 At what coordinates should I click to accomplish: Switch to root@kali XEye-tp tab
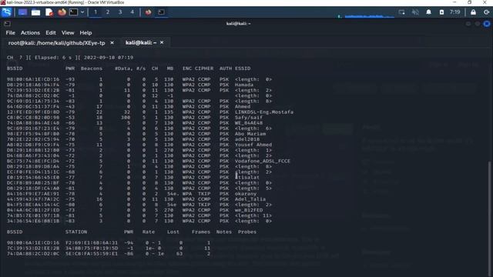(x=57, y=43)
